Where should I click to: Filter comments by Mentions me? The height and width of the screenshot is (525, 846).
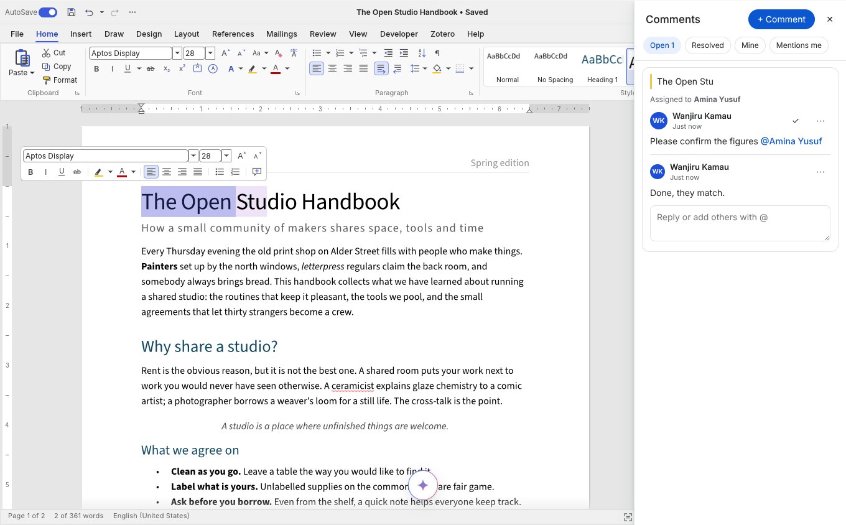click(799, 45)
